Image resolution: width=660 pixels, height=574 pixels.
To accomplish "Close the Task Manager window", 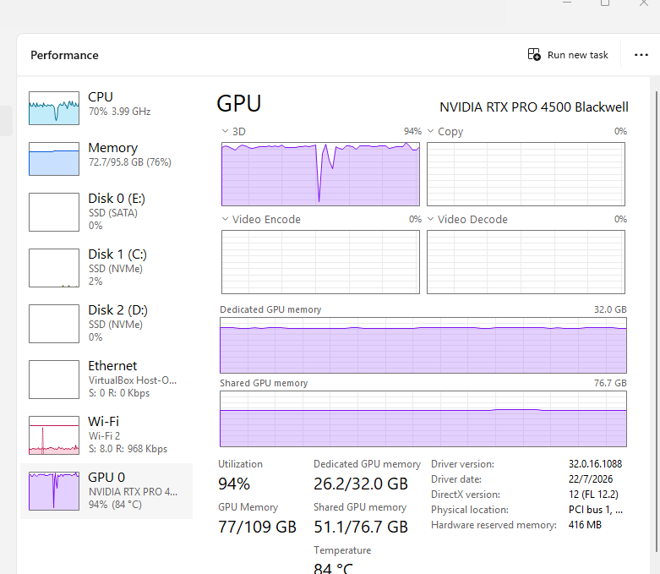I will pos(644,3).
